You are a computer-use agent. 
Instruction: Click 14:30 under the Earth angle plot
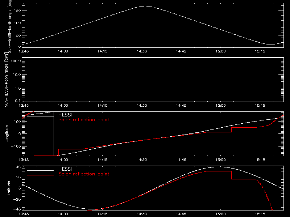pyautogui.click(x=142, y=51)
